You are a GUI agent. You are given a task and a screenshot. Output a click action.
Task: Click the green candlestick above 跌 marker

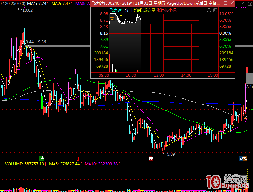(42, 102)
